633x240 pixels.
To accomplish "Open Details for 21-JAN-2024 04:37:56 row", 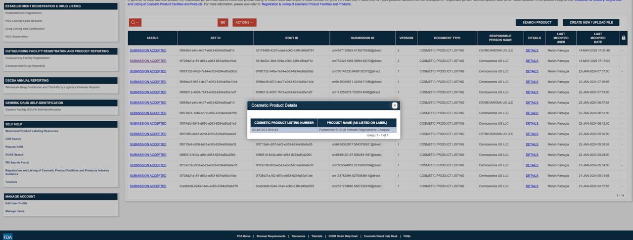I will (532, 186).
